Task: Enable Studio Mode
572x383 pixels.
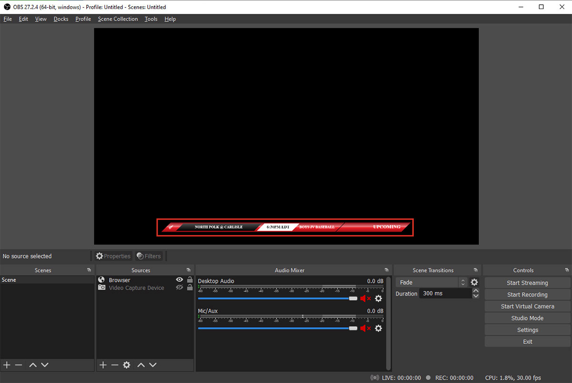Action: pyautogui.click(x=527, y=318)
